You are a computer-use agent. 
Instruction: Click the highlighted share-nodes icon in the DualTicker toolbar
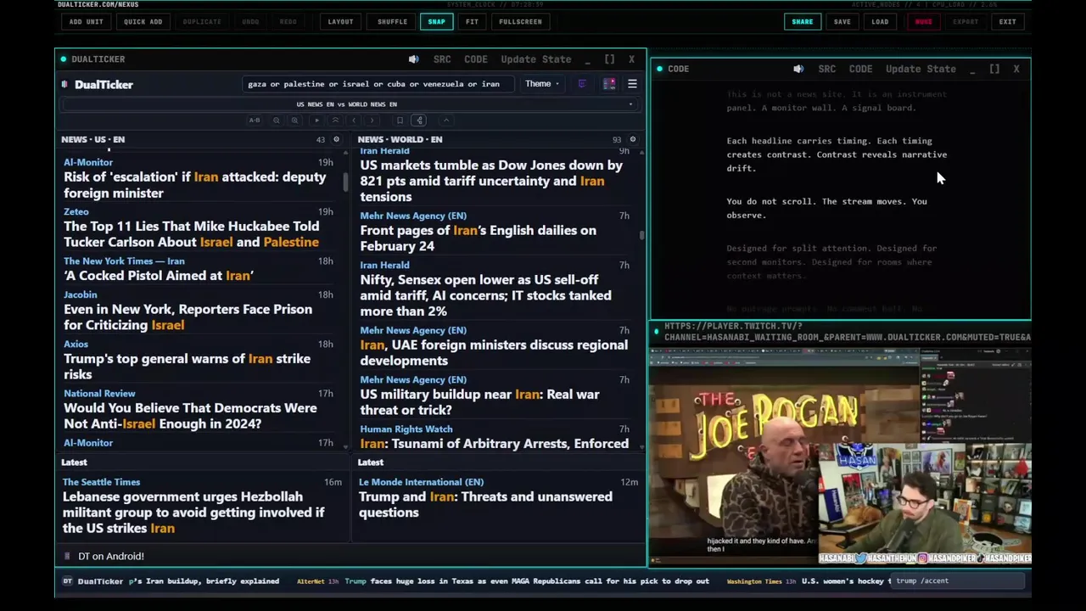click(x=419, y=121)
